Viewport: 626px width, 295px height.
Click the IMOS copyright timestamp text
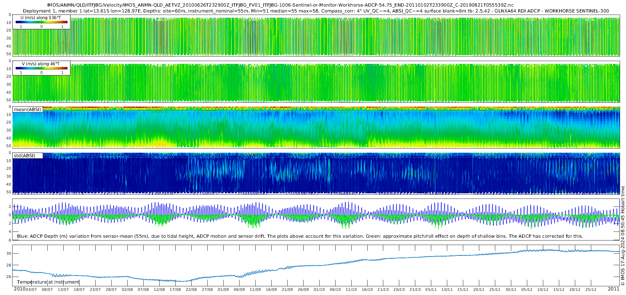tap(623, 236)
